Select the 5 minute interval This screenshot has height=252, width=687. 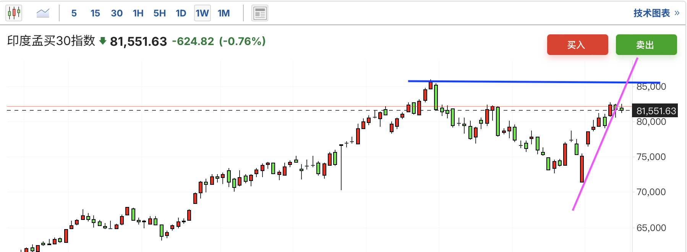coord(74,13)
